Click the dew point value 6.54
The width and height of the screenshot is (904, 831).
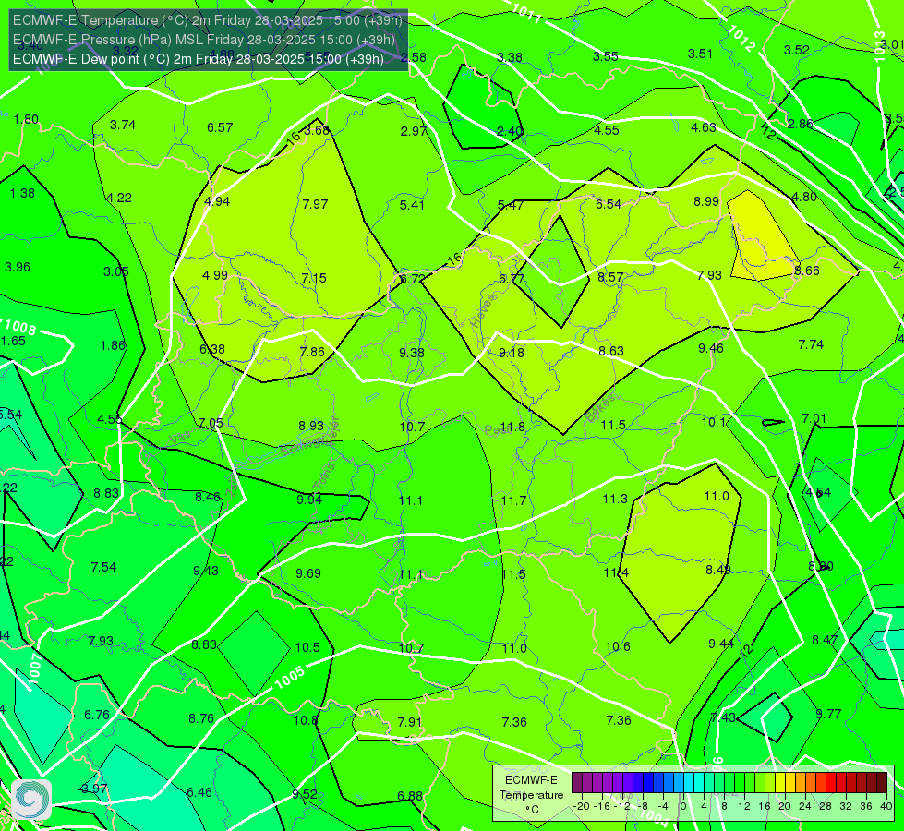[x=609, y=204]
